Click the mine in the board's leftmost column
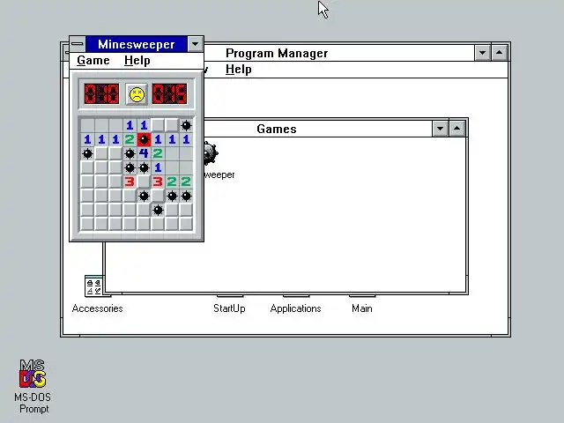This screenshot has width=564, height=423. click(x=87, y=153)
